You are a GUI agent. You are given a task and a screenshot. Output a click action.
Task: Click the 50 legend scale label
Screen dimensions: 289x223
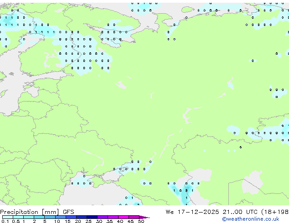click(x=141, y=221)
